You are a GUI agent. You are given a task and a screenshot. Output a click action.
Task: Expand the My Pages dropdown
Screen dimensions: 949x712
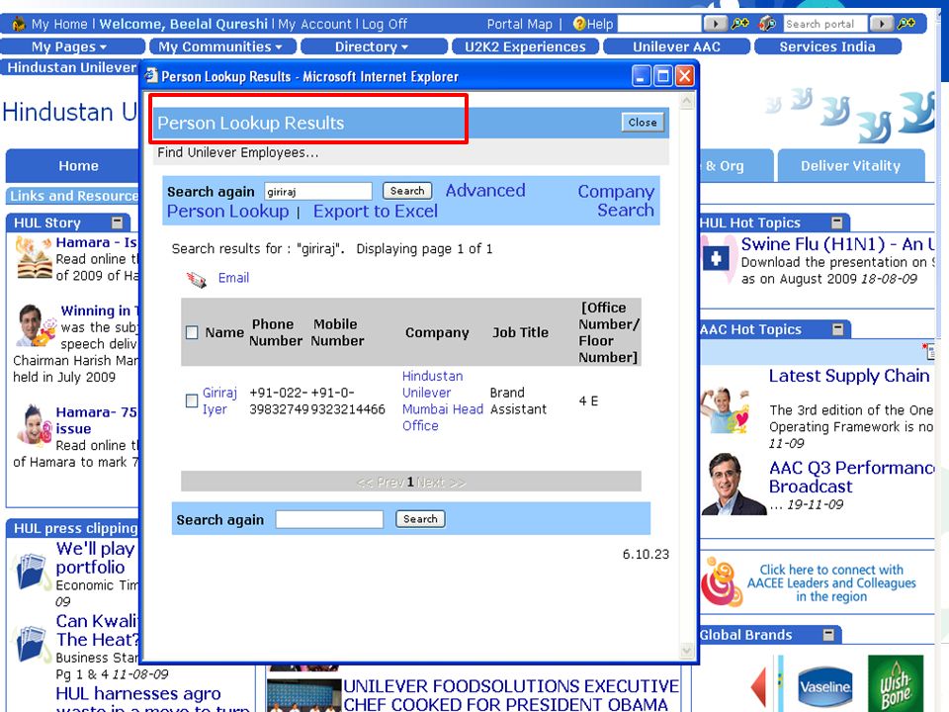(72, 46)
